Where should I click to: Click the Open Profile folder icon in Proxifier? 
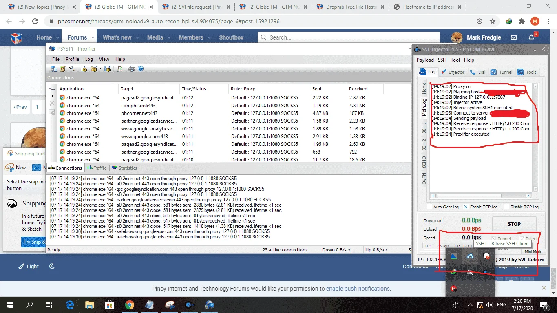(93, 68)
